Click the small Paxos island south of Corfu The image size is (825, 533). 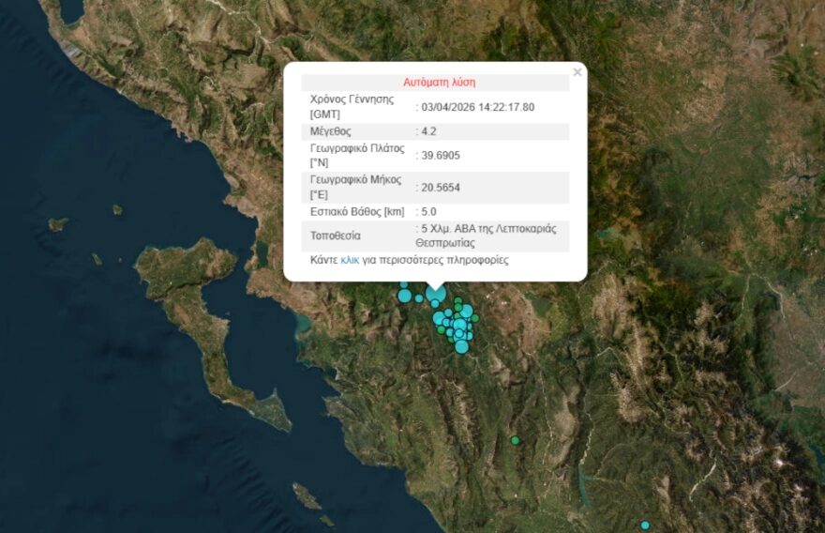coord(307,495)
